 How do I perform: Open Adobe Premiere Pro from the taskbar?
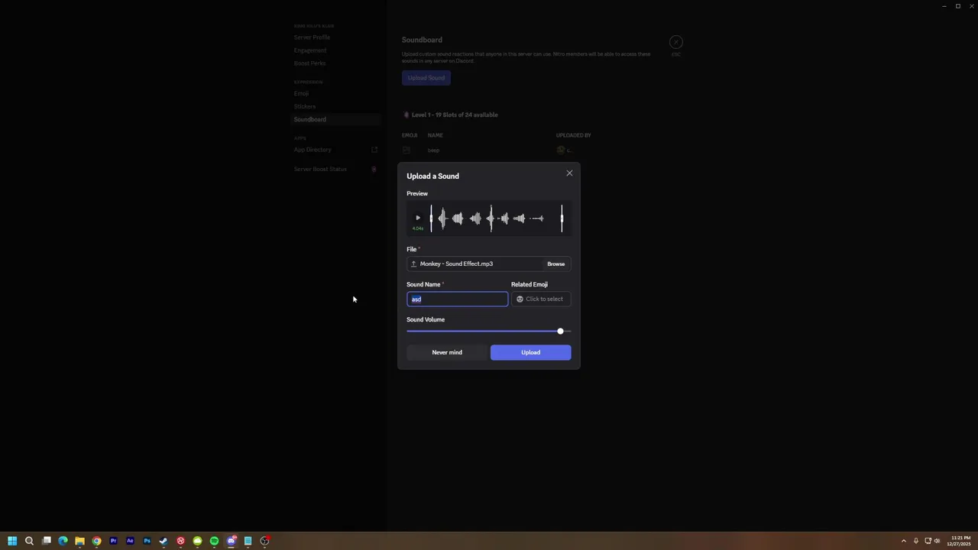pos(113,541)
